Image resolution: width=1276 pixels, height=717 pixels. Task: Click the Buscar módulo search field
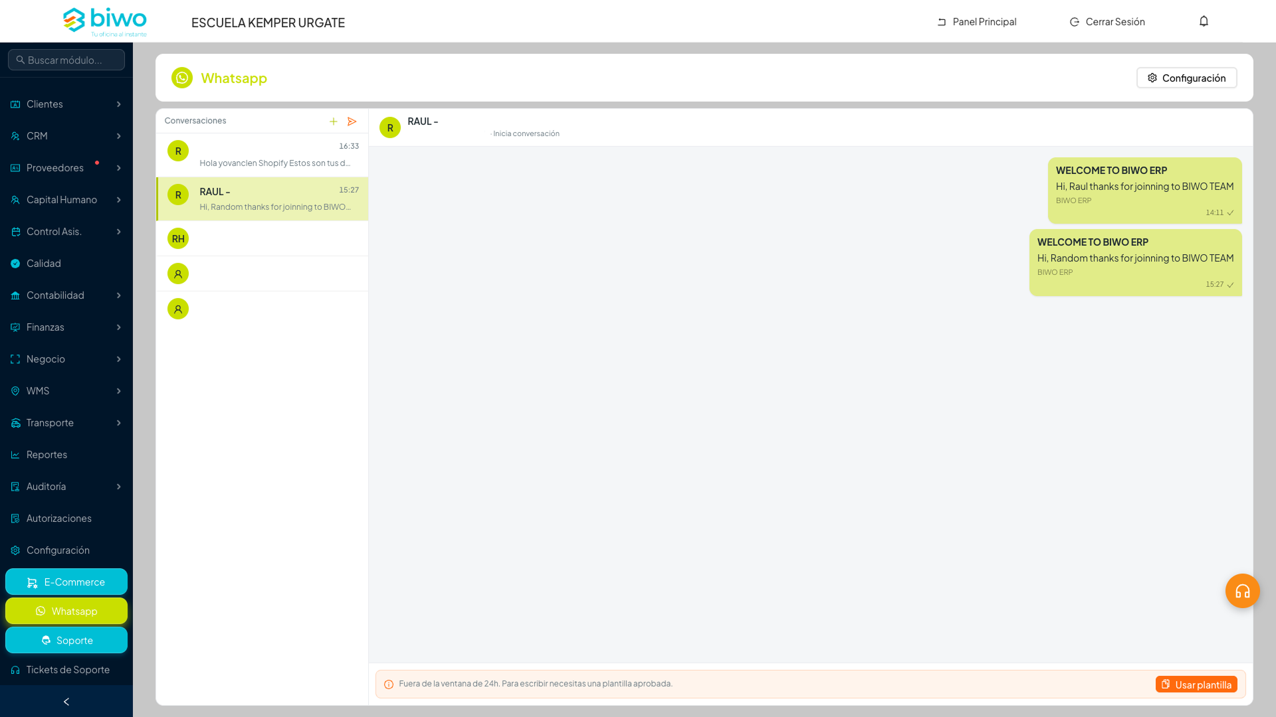pos(66,60)
